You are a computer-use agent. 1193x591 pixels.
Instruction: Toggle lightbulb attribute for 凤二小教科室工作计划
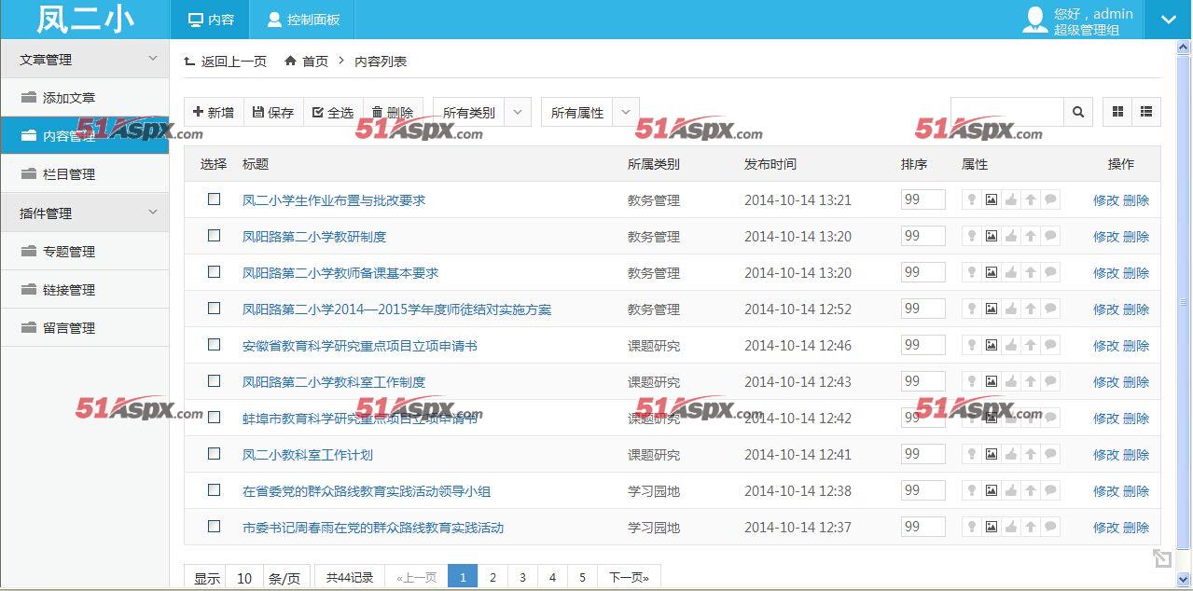coord(971,454)
